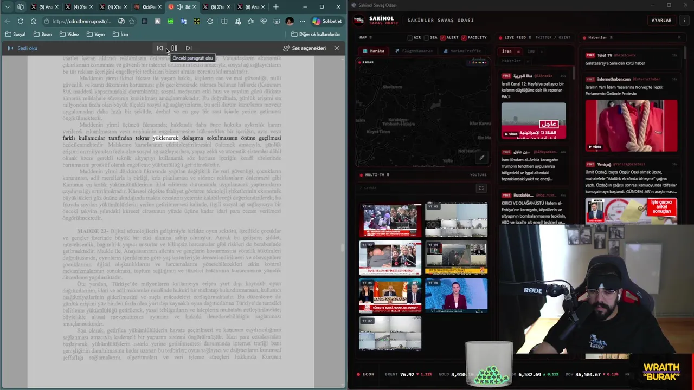Open the YT #6 news anchor stream
Screen dimensions: 694x390
[x=456, y=296]
